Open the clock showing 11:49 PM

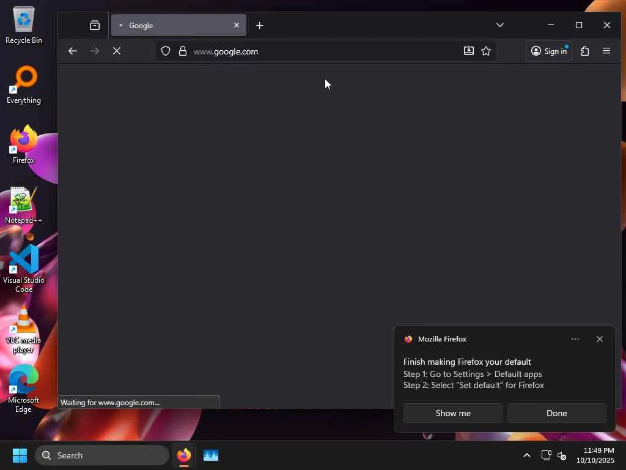[595, 455]
